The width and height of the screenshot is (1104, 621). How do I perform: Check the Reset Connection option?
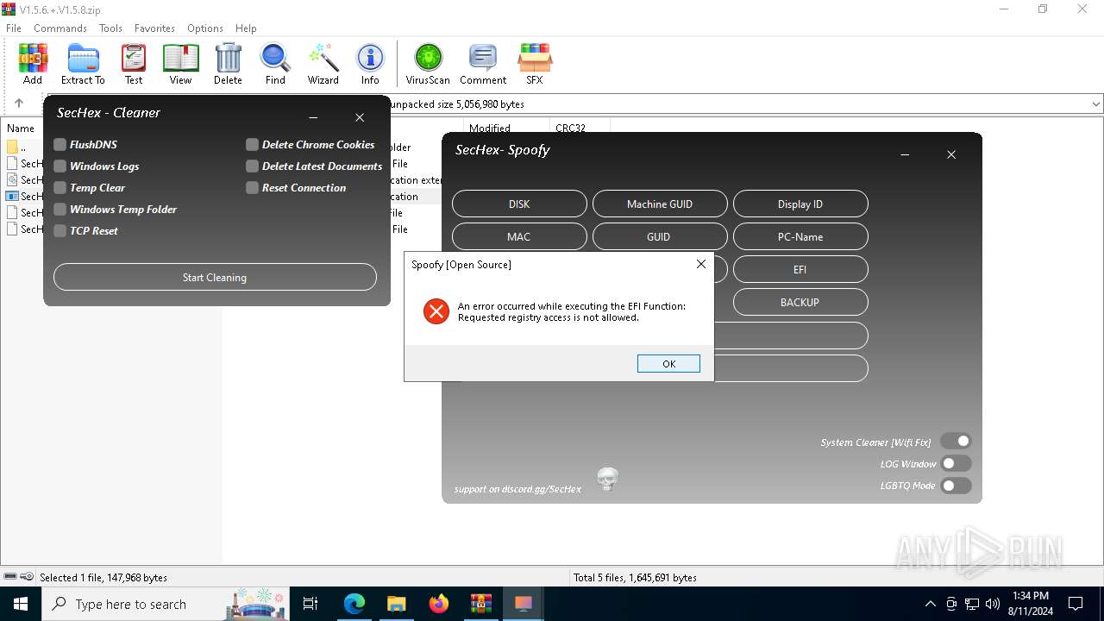pyautogui.click(x=252, y=188)
